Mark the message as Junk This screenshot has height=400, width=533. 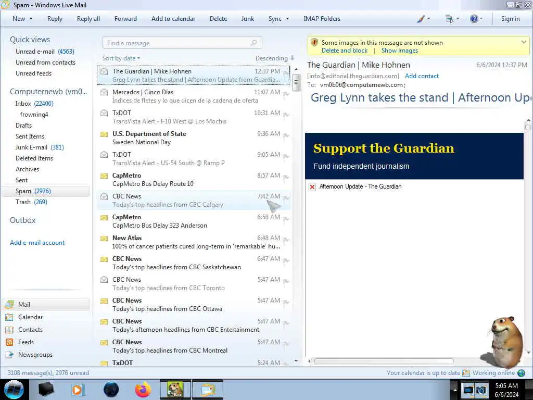pyautogui.click(x=247, y=19)
